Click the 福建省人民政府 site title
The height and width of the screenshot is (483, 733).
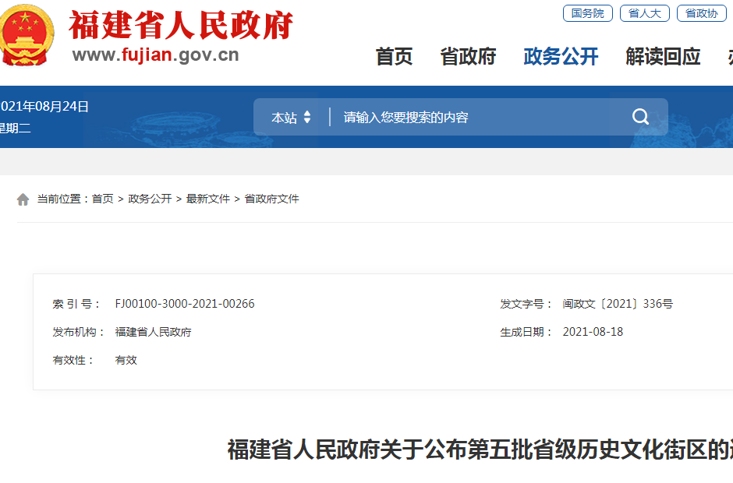181,26
